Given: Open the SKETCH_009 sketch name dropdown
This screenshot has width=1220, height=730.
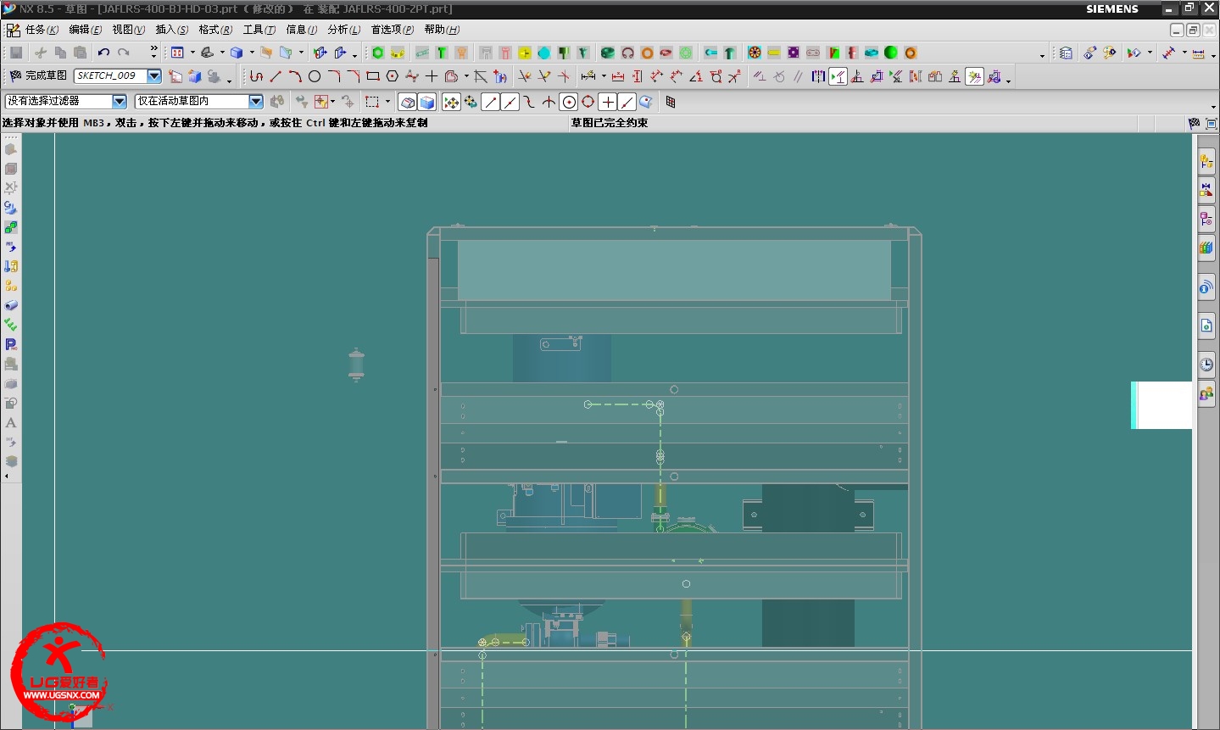Looking at the screenshot, I should pyautogui.click(x=154, y=75).
